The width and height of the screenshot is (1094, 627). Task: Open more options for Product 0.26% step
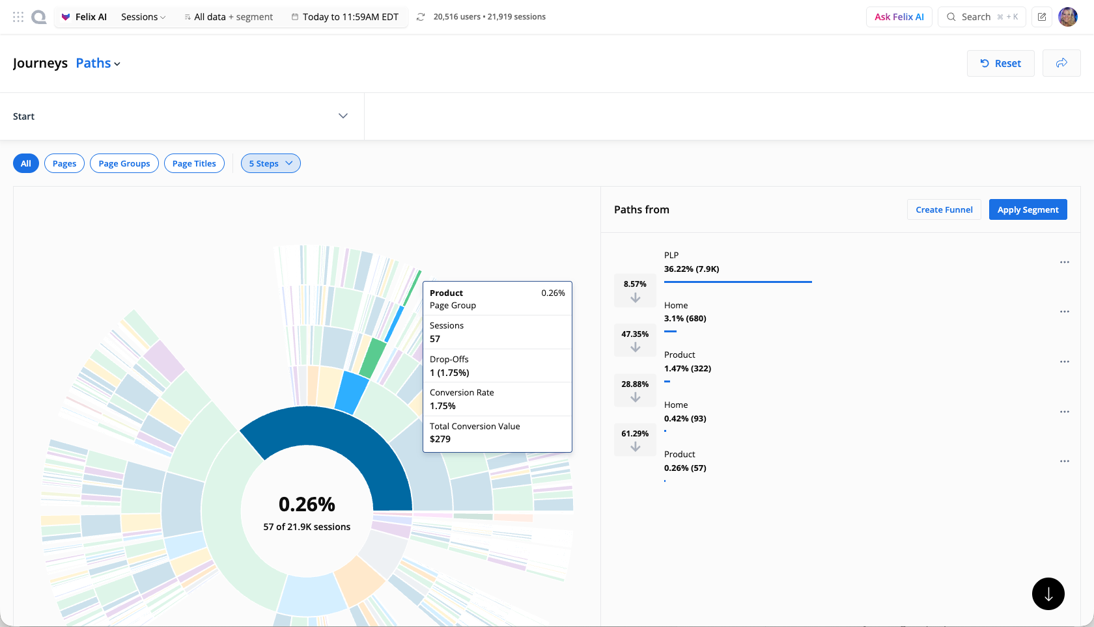point(1065,461)
